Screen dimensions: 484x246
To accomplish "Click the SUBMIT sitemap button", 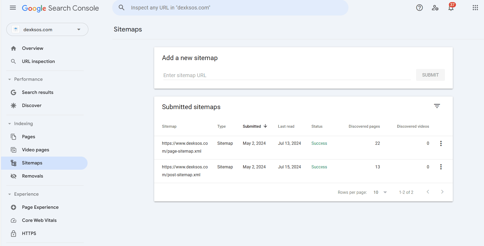I will pyautogui.click(x=430, y=75).
